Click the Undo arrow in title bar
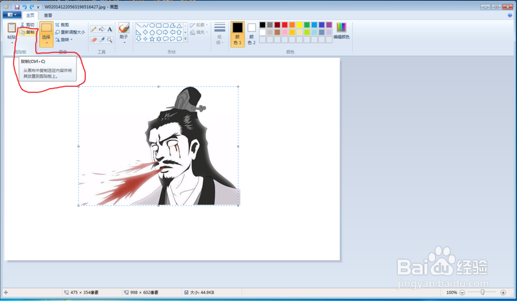Image resolution: width=517 pixels, height=301 pixels. click(x=24, y=7)
